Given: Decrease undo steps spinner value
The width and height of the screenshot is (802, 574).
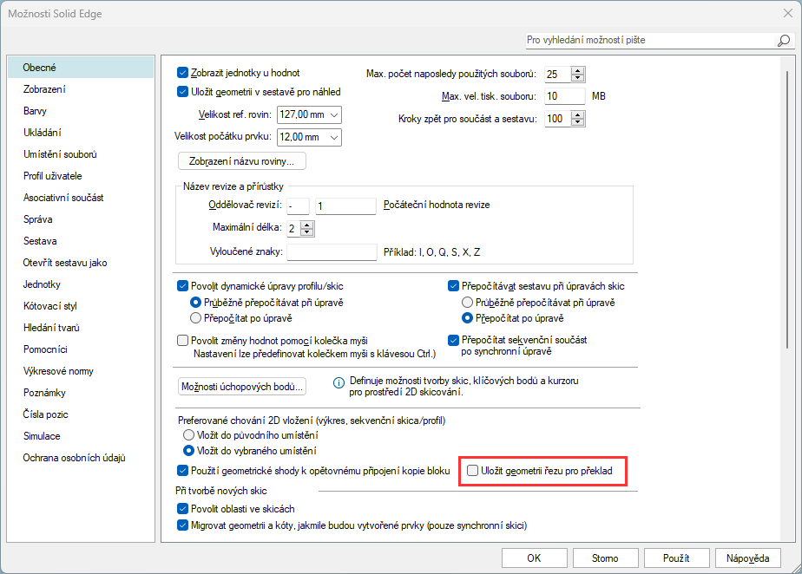Looking at the screenshot, I should tap(578, 122).
